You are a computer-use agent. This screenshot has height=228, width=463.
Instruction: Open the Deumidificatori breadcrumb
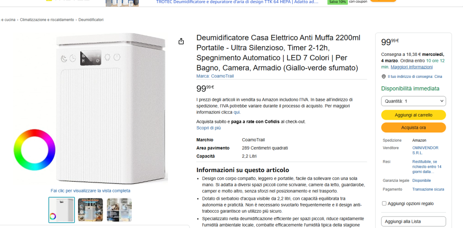tap(91, 20)
